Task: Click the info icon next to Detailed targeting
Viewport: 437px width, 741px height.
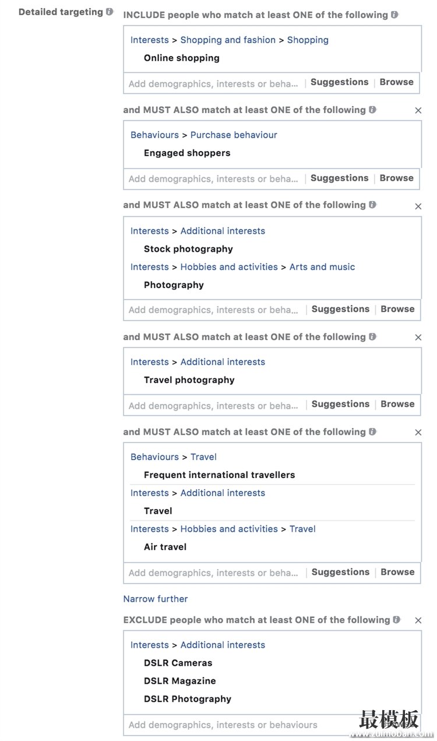Action: point(110,12)
